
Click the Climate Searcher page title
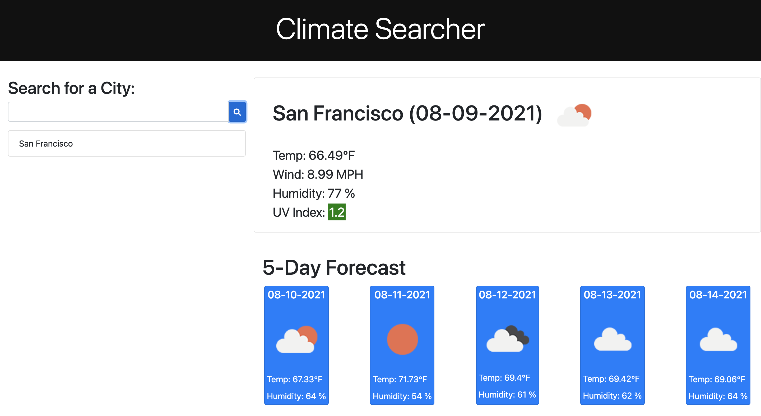tap(380, 29)
